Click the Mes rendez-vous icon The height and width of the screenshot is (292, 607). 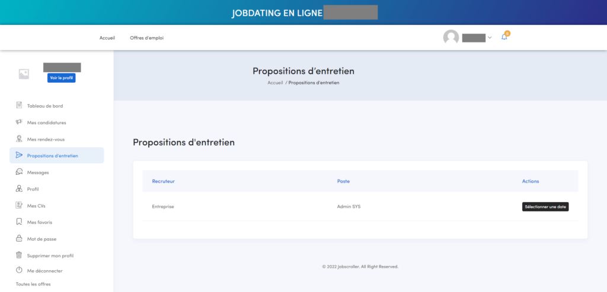click(20, 139)
